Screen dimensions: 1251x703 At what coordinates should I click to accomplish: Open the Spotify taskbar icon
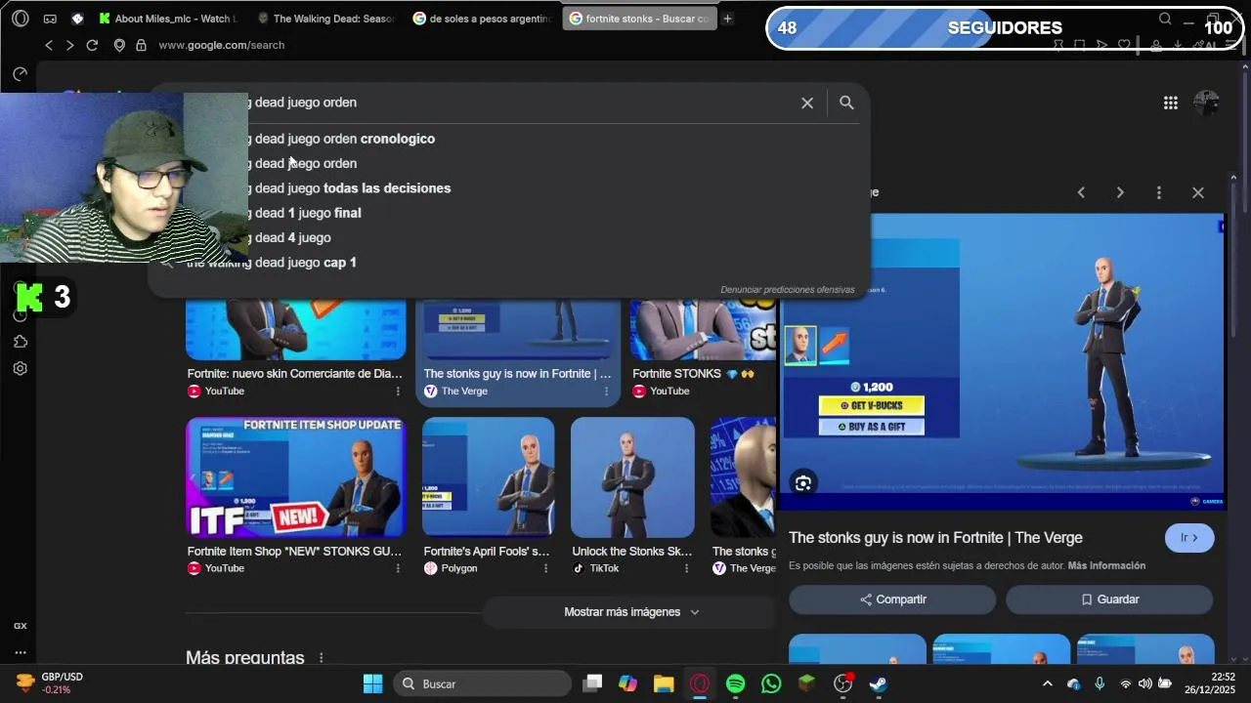[736, 683]
